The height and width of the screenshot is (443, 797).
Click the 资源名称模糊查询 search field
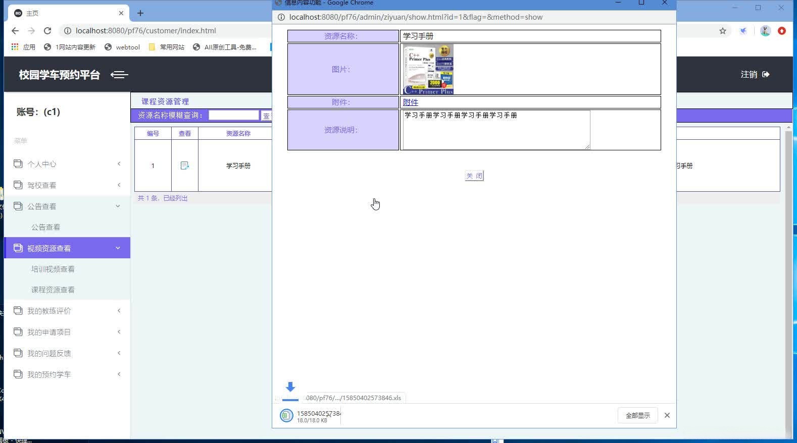[x=234, y=115]
